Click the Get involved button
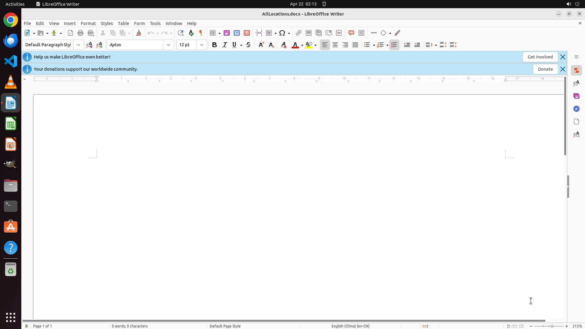The height and width of the screenshot is (329, 585). 540,57
